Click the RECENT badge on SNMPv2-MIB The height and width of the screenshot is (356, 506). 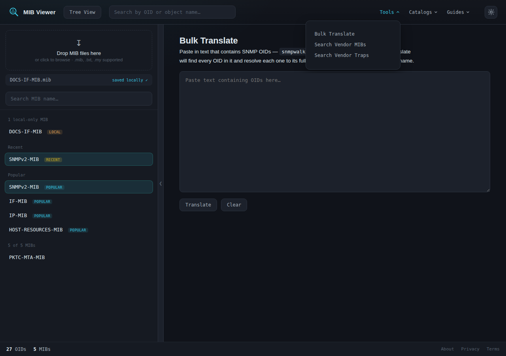pyautogui.click(x=53, y=160)
